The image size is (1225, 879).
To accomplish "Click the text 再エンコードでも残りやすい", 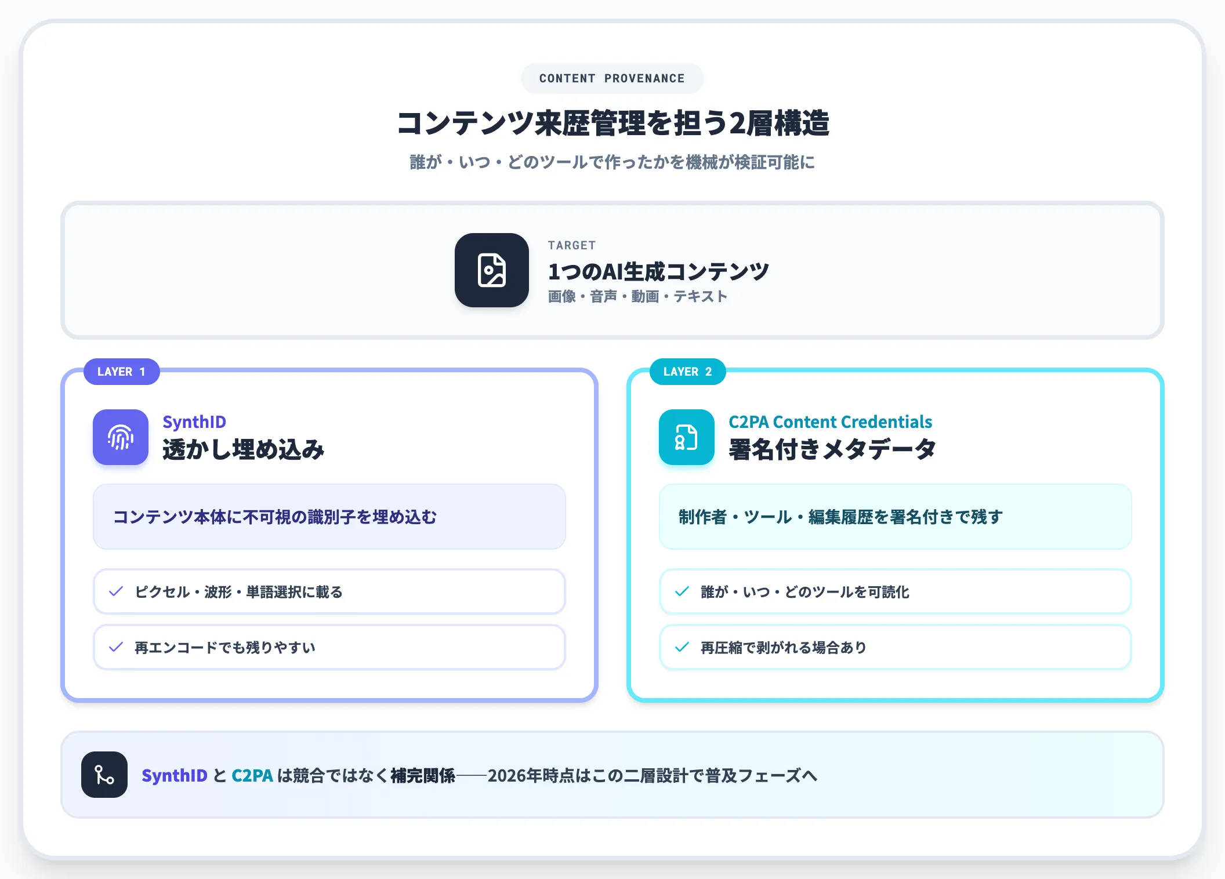I will click(x=225, y=647).
